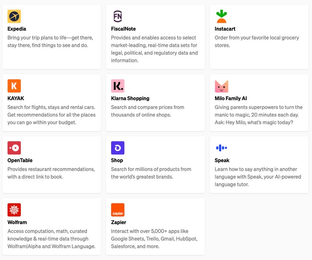Click the Klarna Shopping title text
Viewport: 312px width, 260px height.
130,98
